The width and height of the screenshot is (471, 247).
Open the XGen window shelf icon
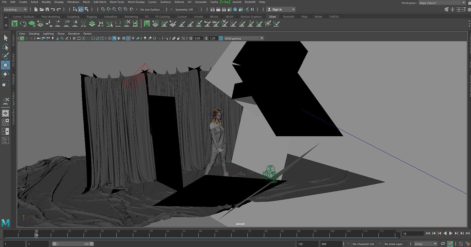click(x=15, y=24)
